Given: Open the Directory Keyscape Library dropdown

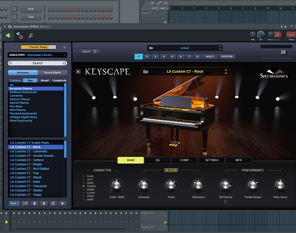Looking at the screenshot, I should [x=37, y=55].
